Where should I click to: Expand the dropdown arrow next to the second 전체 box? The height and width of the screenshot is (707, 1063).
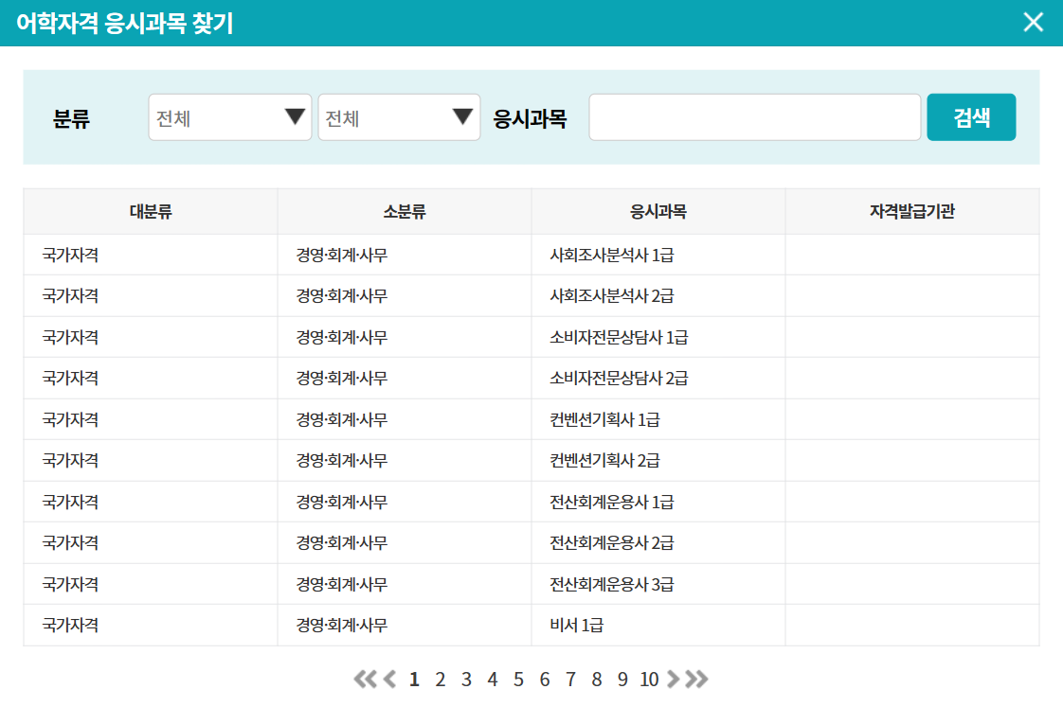coord(462,116)
